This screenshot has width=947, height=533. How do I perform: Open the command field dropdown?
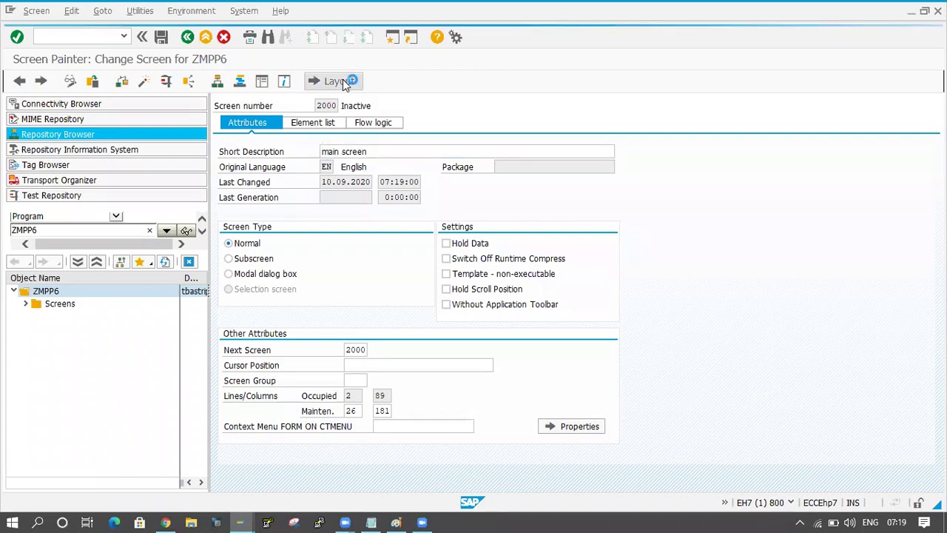(x=124, y=36)
